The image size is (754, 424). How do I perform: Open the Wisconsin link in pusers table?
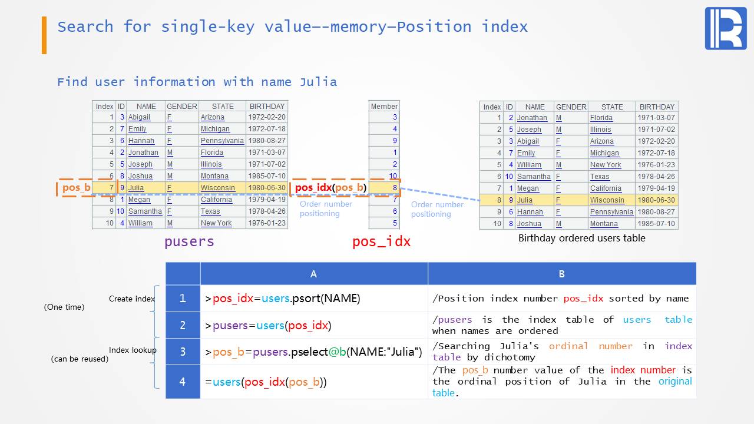coord(217,188)
